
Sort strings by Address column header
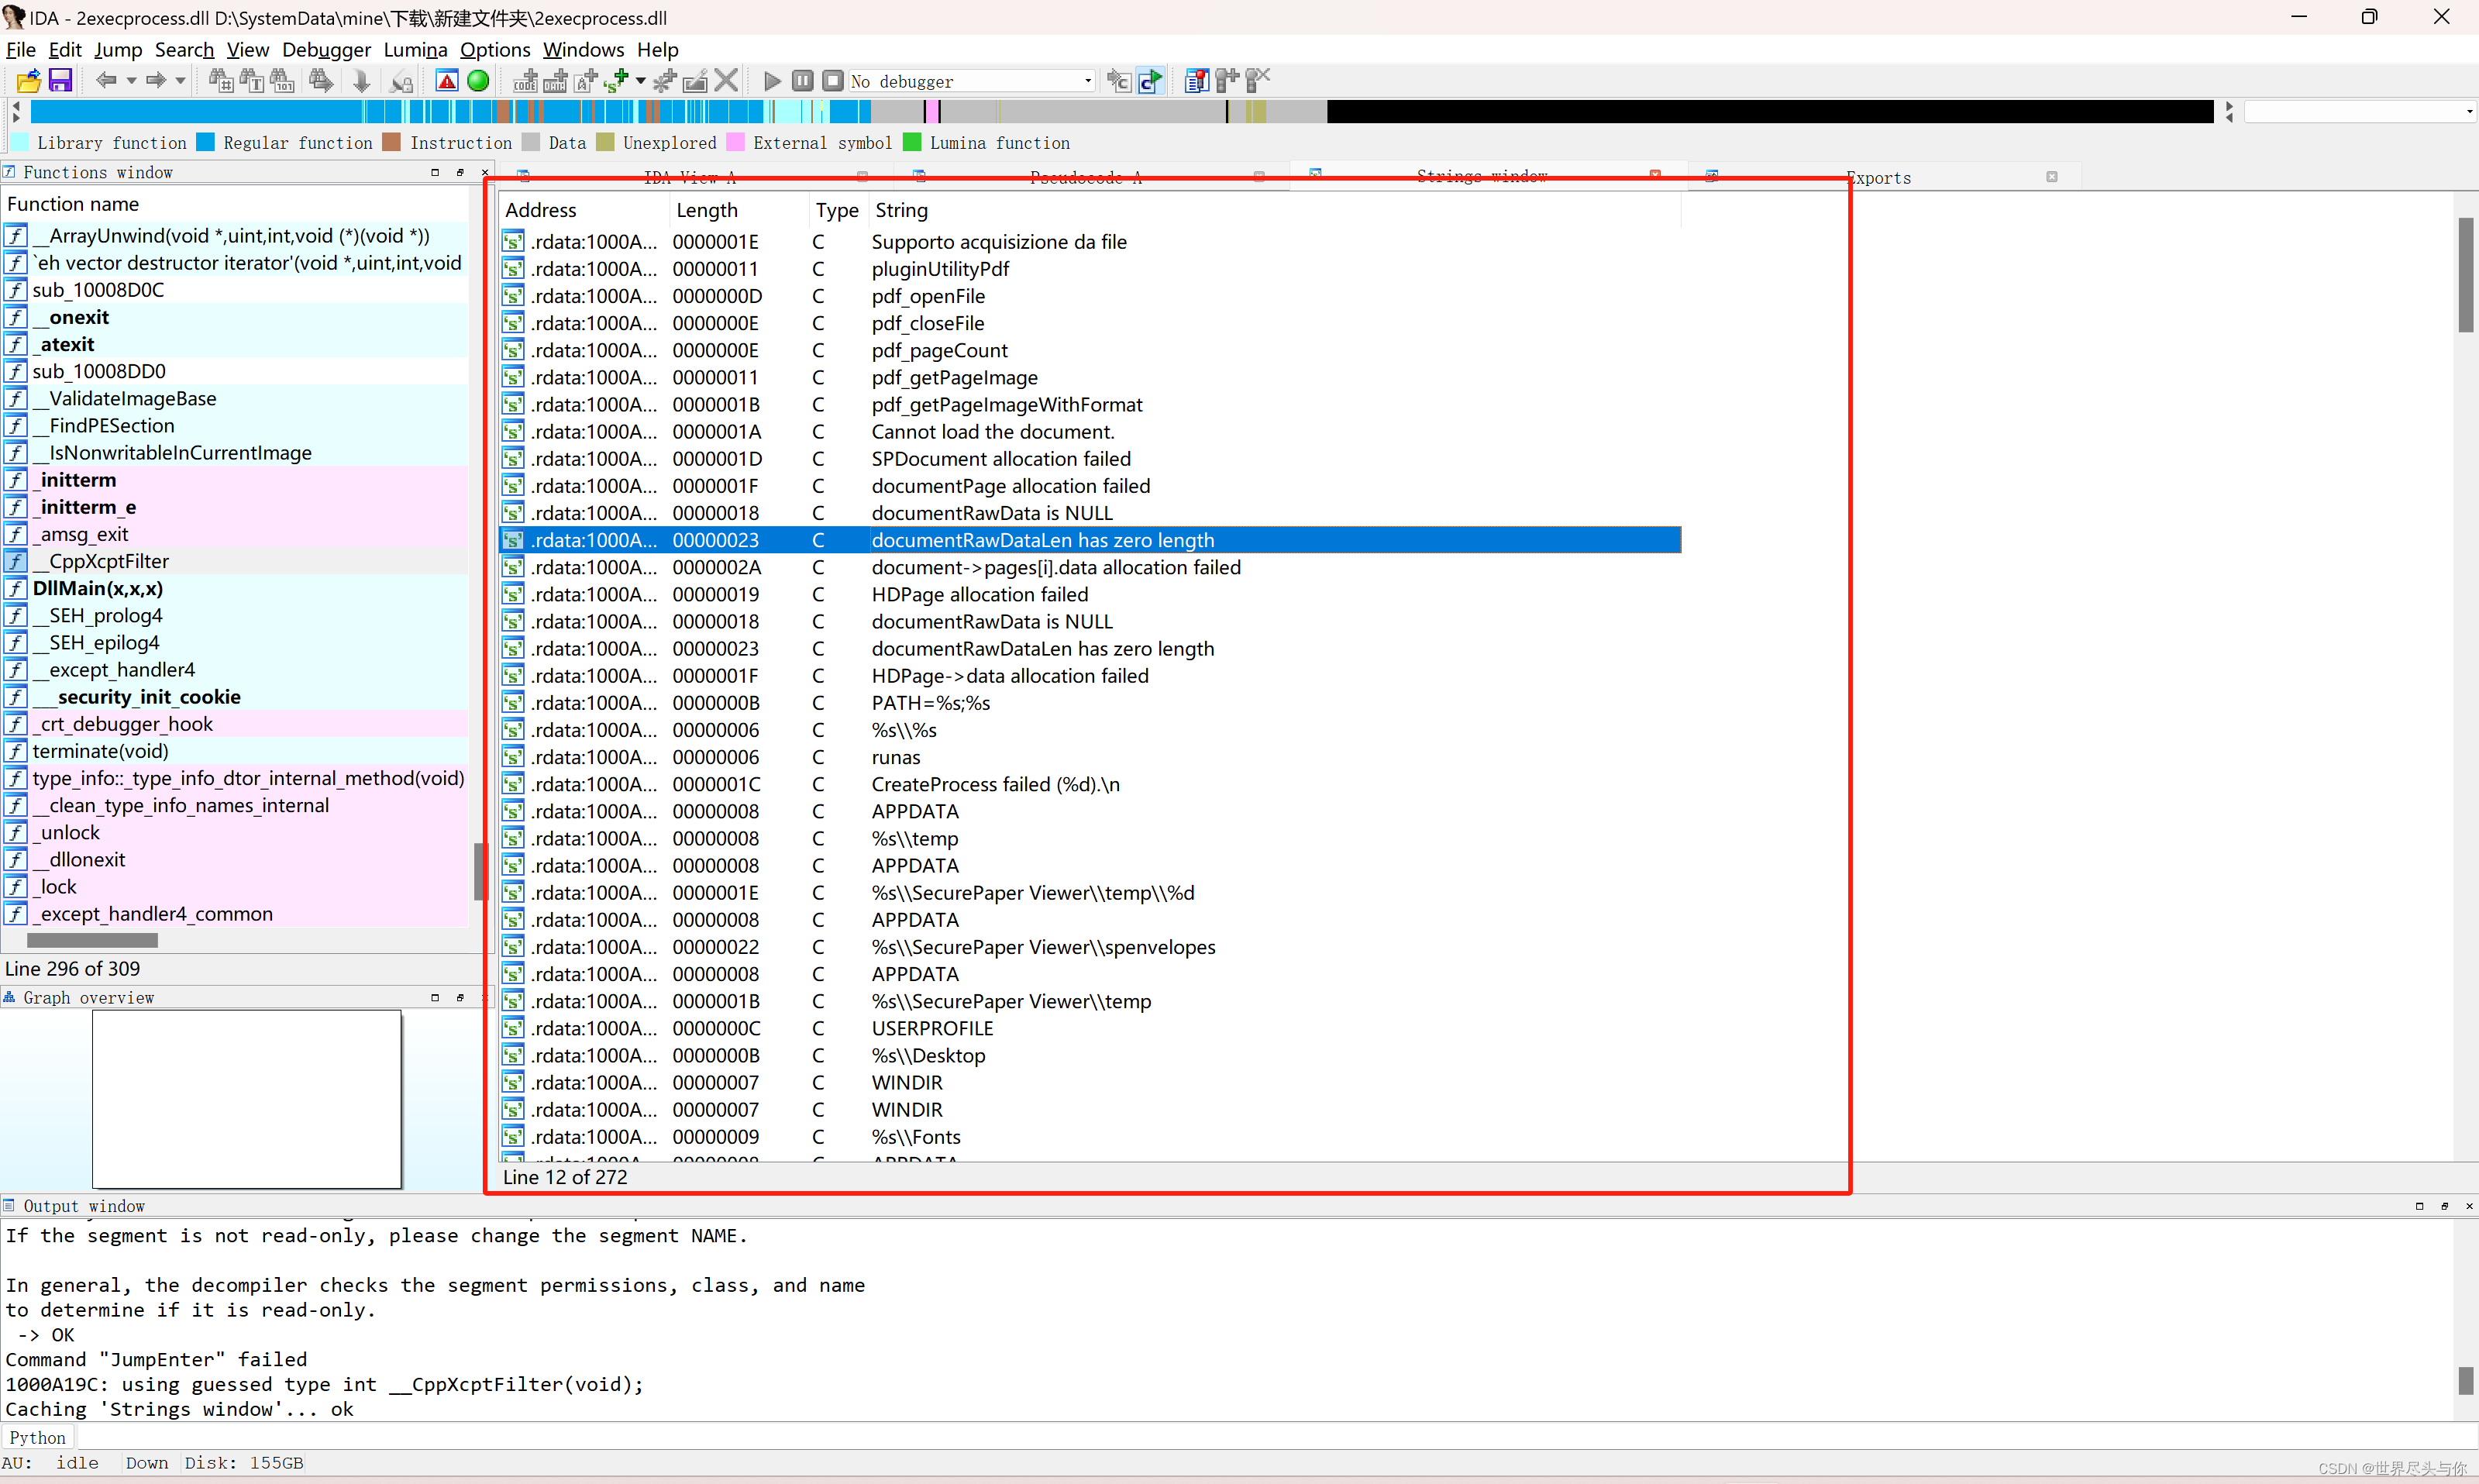coord(585,210)
